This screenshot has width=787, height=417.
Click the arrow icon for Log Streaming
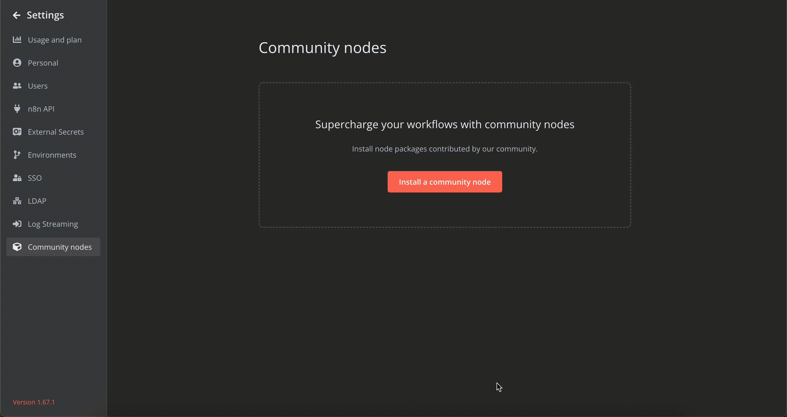click(17, 224)
